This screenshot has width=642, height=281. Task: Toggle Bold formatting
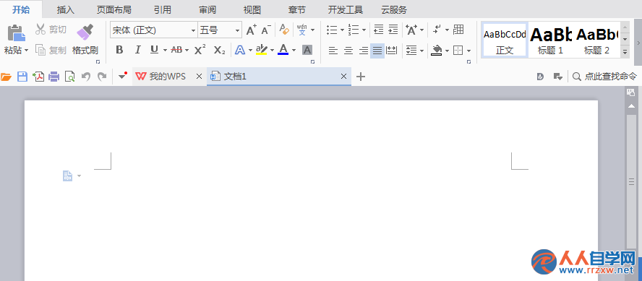coord(119,50)
